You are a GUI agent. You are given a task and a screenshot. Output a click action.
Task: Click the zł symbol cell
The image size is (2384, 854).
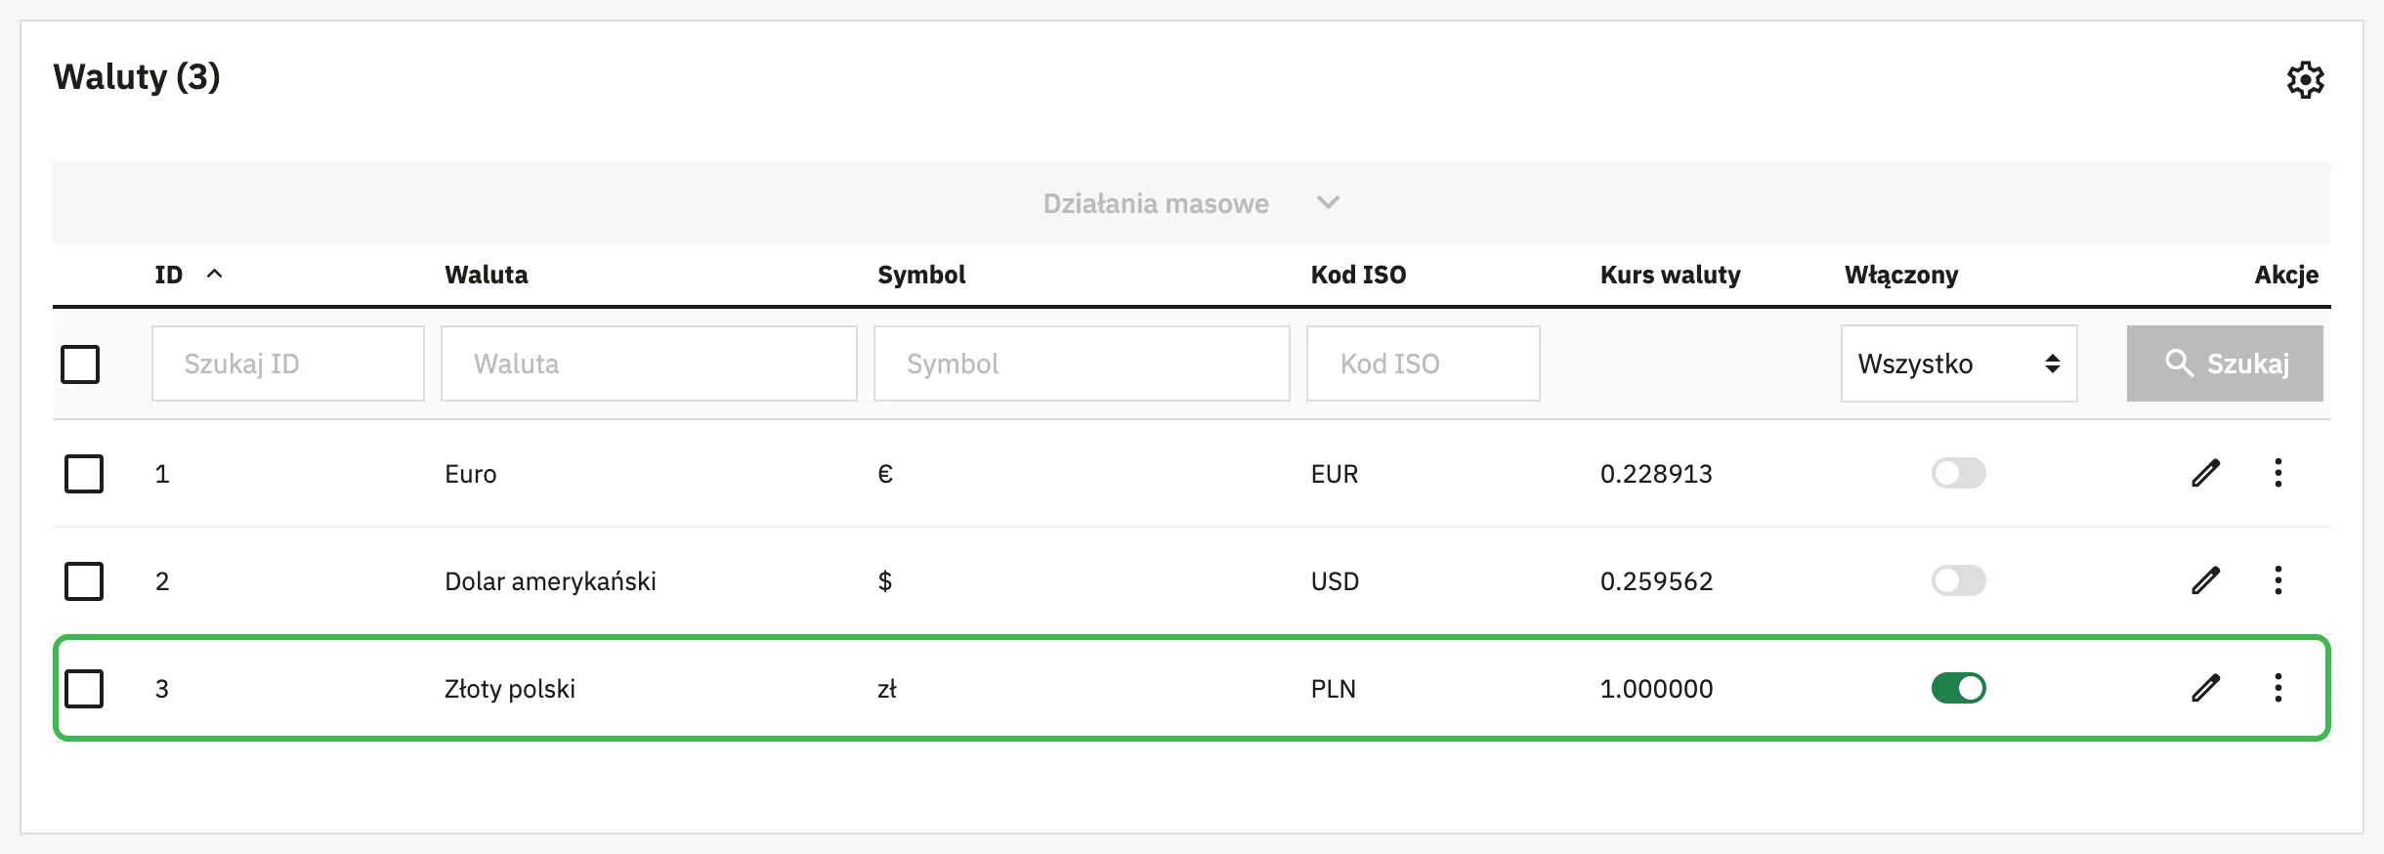point(887,689)
